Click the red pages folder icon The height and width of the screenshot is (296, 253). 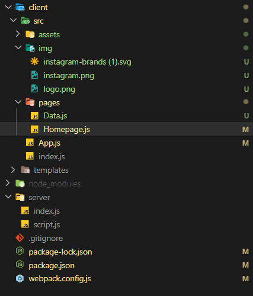(x=30, y=102)
